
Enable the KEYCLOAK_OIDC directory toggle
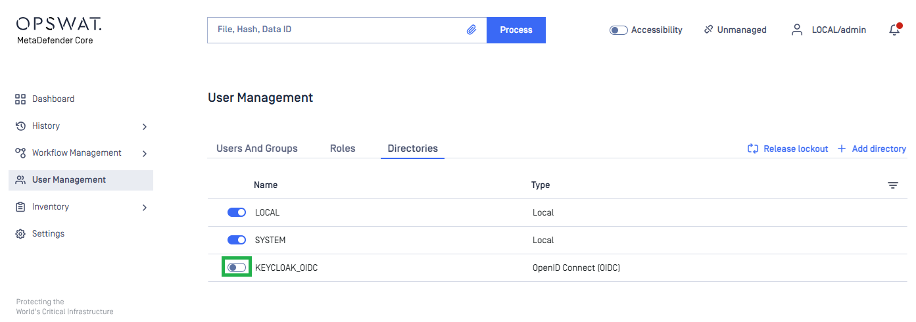pos(237,267)
